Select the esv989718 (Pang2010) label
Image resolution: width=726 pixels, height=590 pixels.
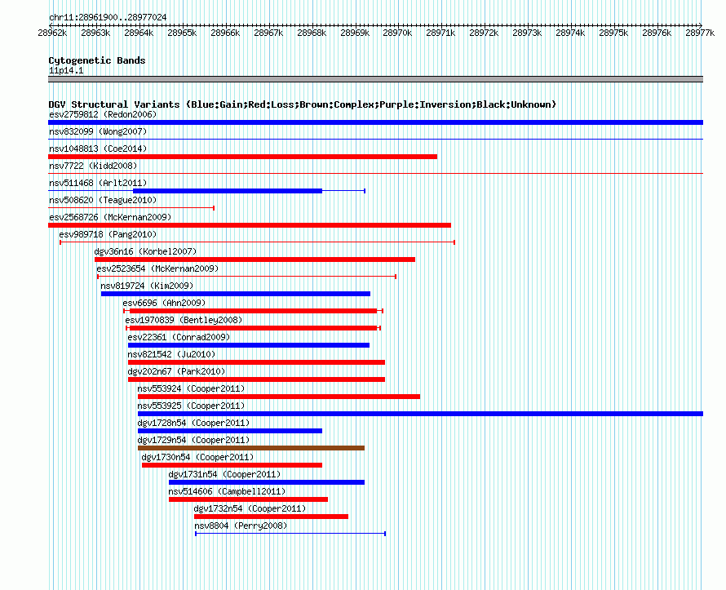[x=108, y=234]
